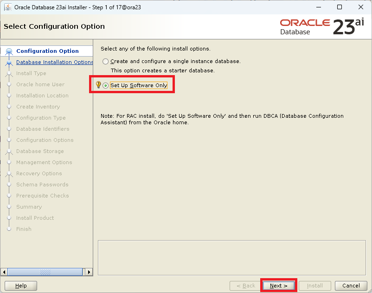Click the Database Storage step node icon

(9, 152)
